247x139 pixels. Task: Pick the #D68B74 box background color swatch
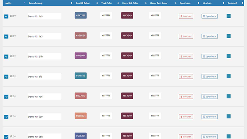coord(81,116)
